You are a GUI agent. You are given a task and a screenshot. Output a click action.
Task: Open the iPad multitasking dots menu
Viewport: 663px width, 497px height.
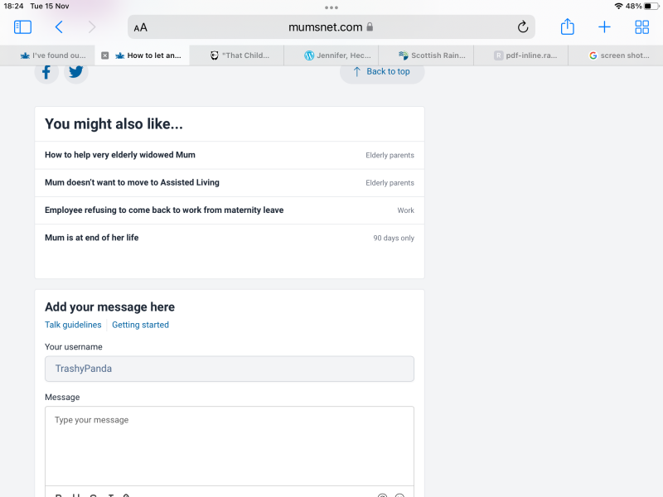pos(331,7)
